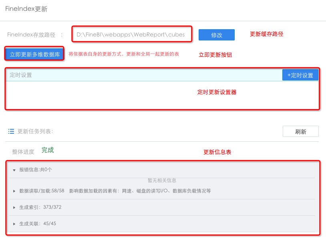This screenshot has height=243, width=326.
Task: Collapse the 报错信息:共0个 section arrow
Action: [14, 170]
